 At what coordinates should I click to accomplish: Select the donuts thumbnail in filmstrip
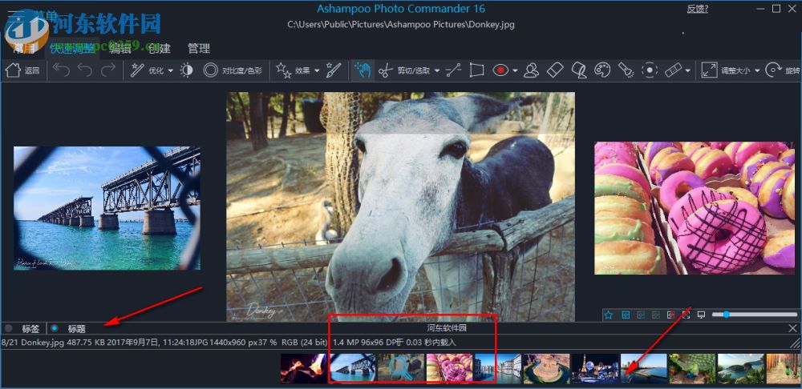tap(450, 368)
